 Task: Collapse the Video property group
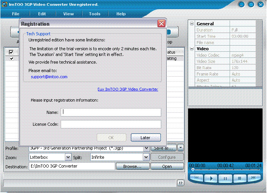point(192,49)
